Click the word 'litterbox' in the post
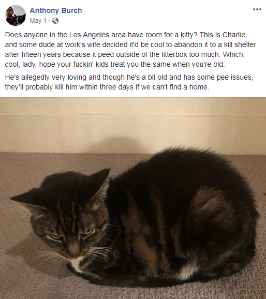The height and width of the screenshot is (299, 266). point(174,54)
